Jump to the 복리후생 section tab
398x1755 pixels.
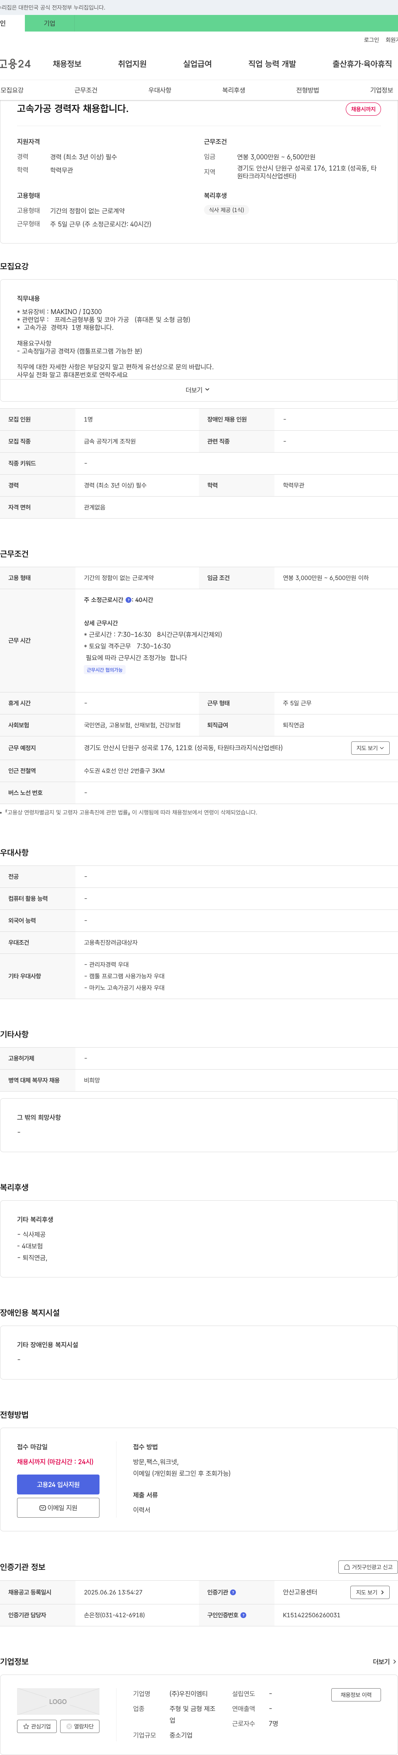234,90
